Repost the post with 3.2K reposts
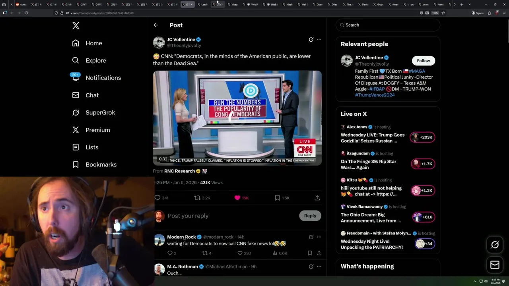The width and height of the screenshot is (509, 286). click(197, 198)
